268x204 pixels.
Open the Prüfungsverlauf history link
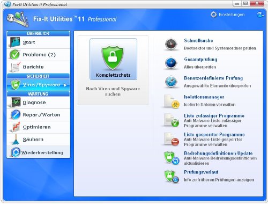point(201,172)
